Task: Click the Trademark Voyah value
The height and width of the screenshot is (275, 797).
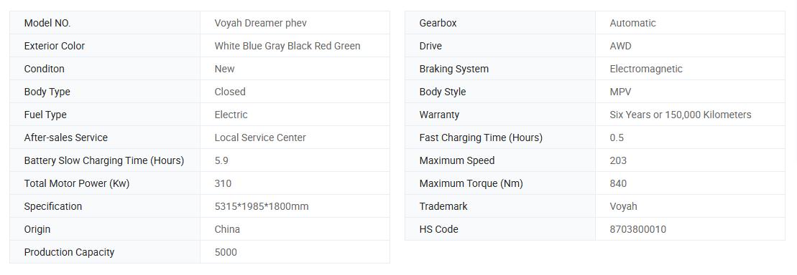Action: click(622, 206)
